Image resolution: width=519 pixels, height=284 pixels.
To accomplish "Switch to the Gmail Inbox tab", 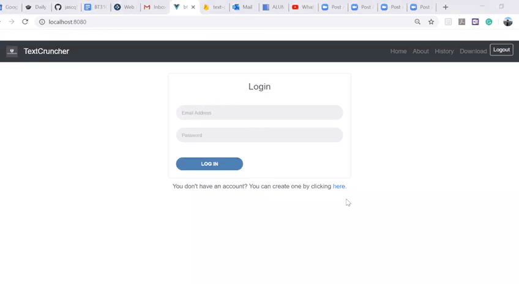I will pyautogui.click(x=155, y=7).
